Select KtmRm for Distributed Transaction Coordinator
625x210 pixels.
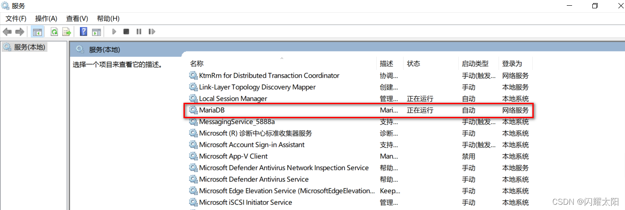click(269, 76)
